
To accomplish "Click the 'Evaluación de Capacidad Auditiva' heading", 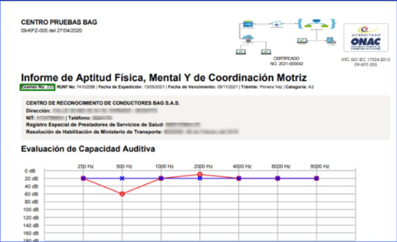I will [x=88, y=149].
